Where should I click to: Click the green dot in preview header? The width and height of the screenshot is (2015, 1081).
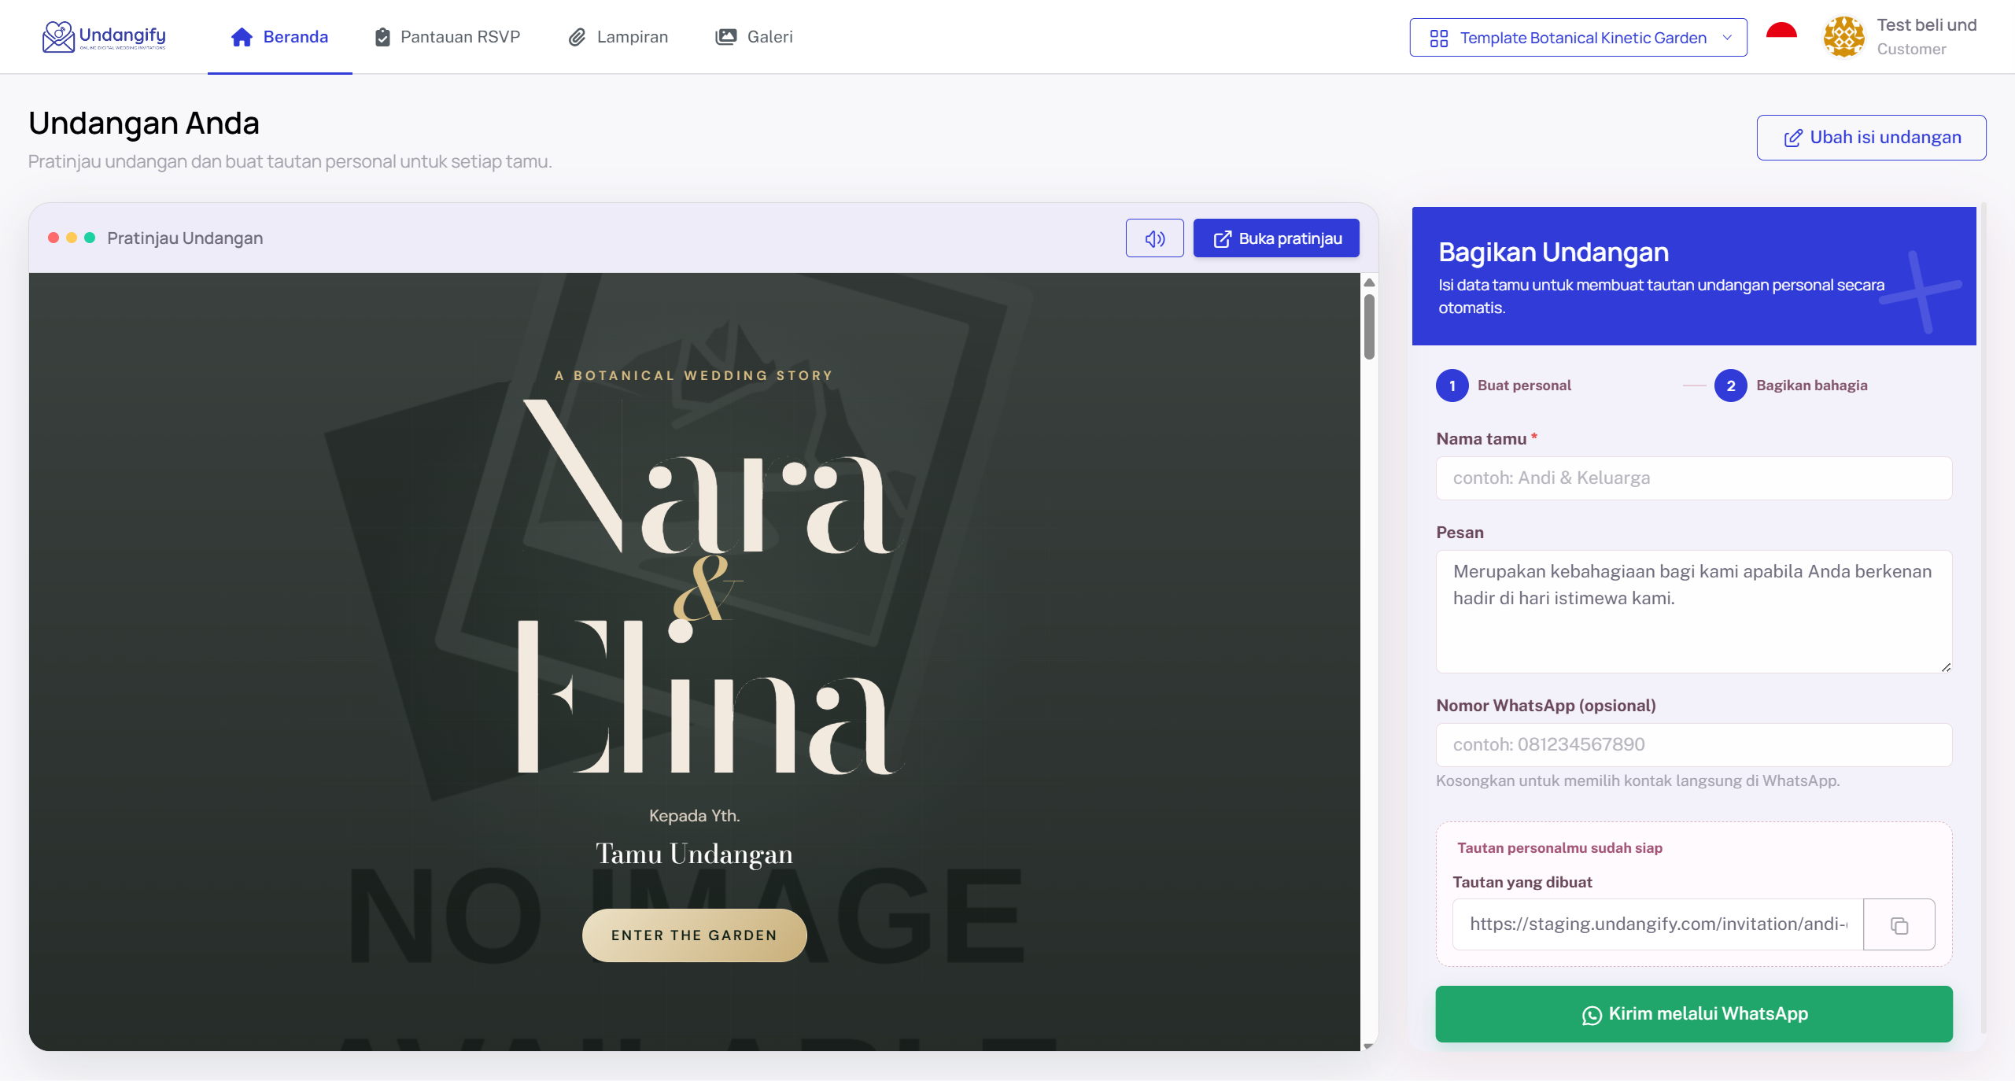tap(90, 238)
